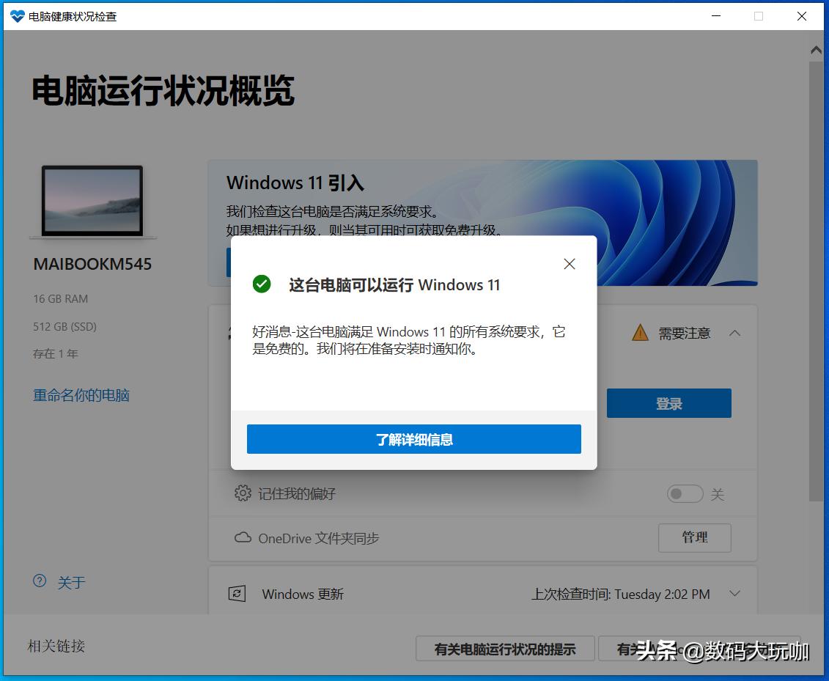Click the OneDrive cloud icon
Viewport: 829px width, 681px height.
click(x=243, y=538)
